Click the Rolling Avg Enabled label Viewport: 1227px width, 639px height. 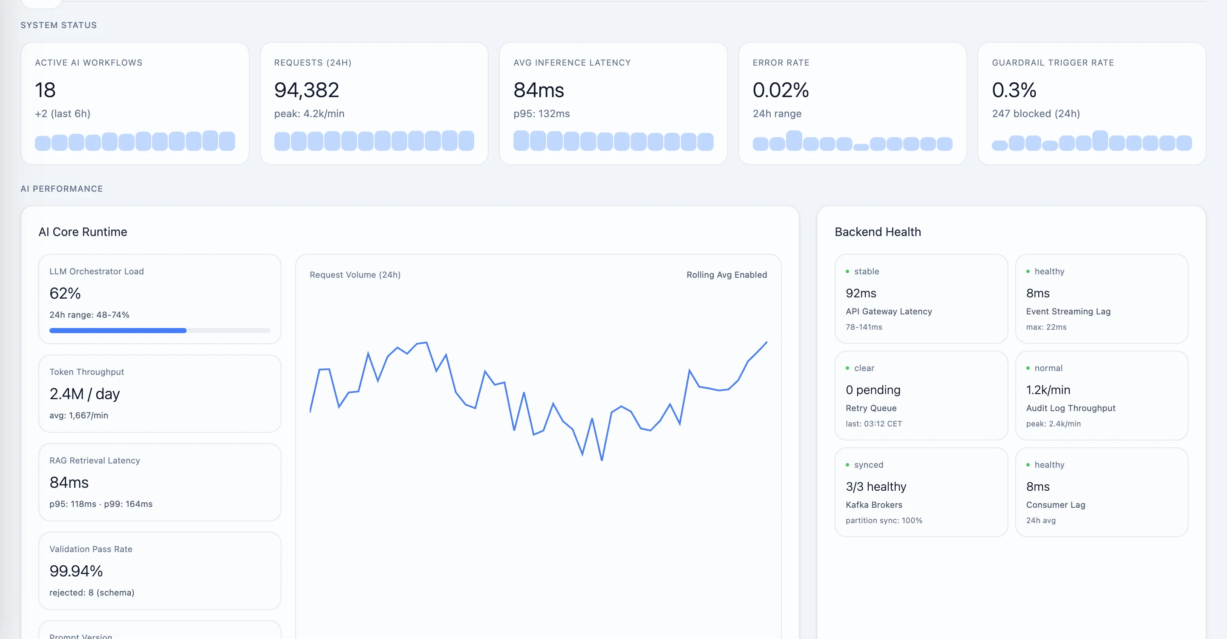tap(726, 275)
